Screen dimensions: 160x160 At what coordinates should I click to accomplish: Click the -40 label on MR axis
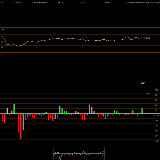pos(156,126)
